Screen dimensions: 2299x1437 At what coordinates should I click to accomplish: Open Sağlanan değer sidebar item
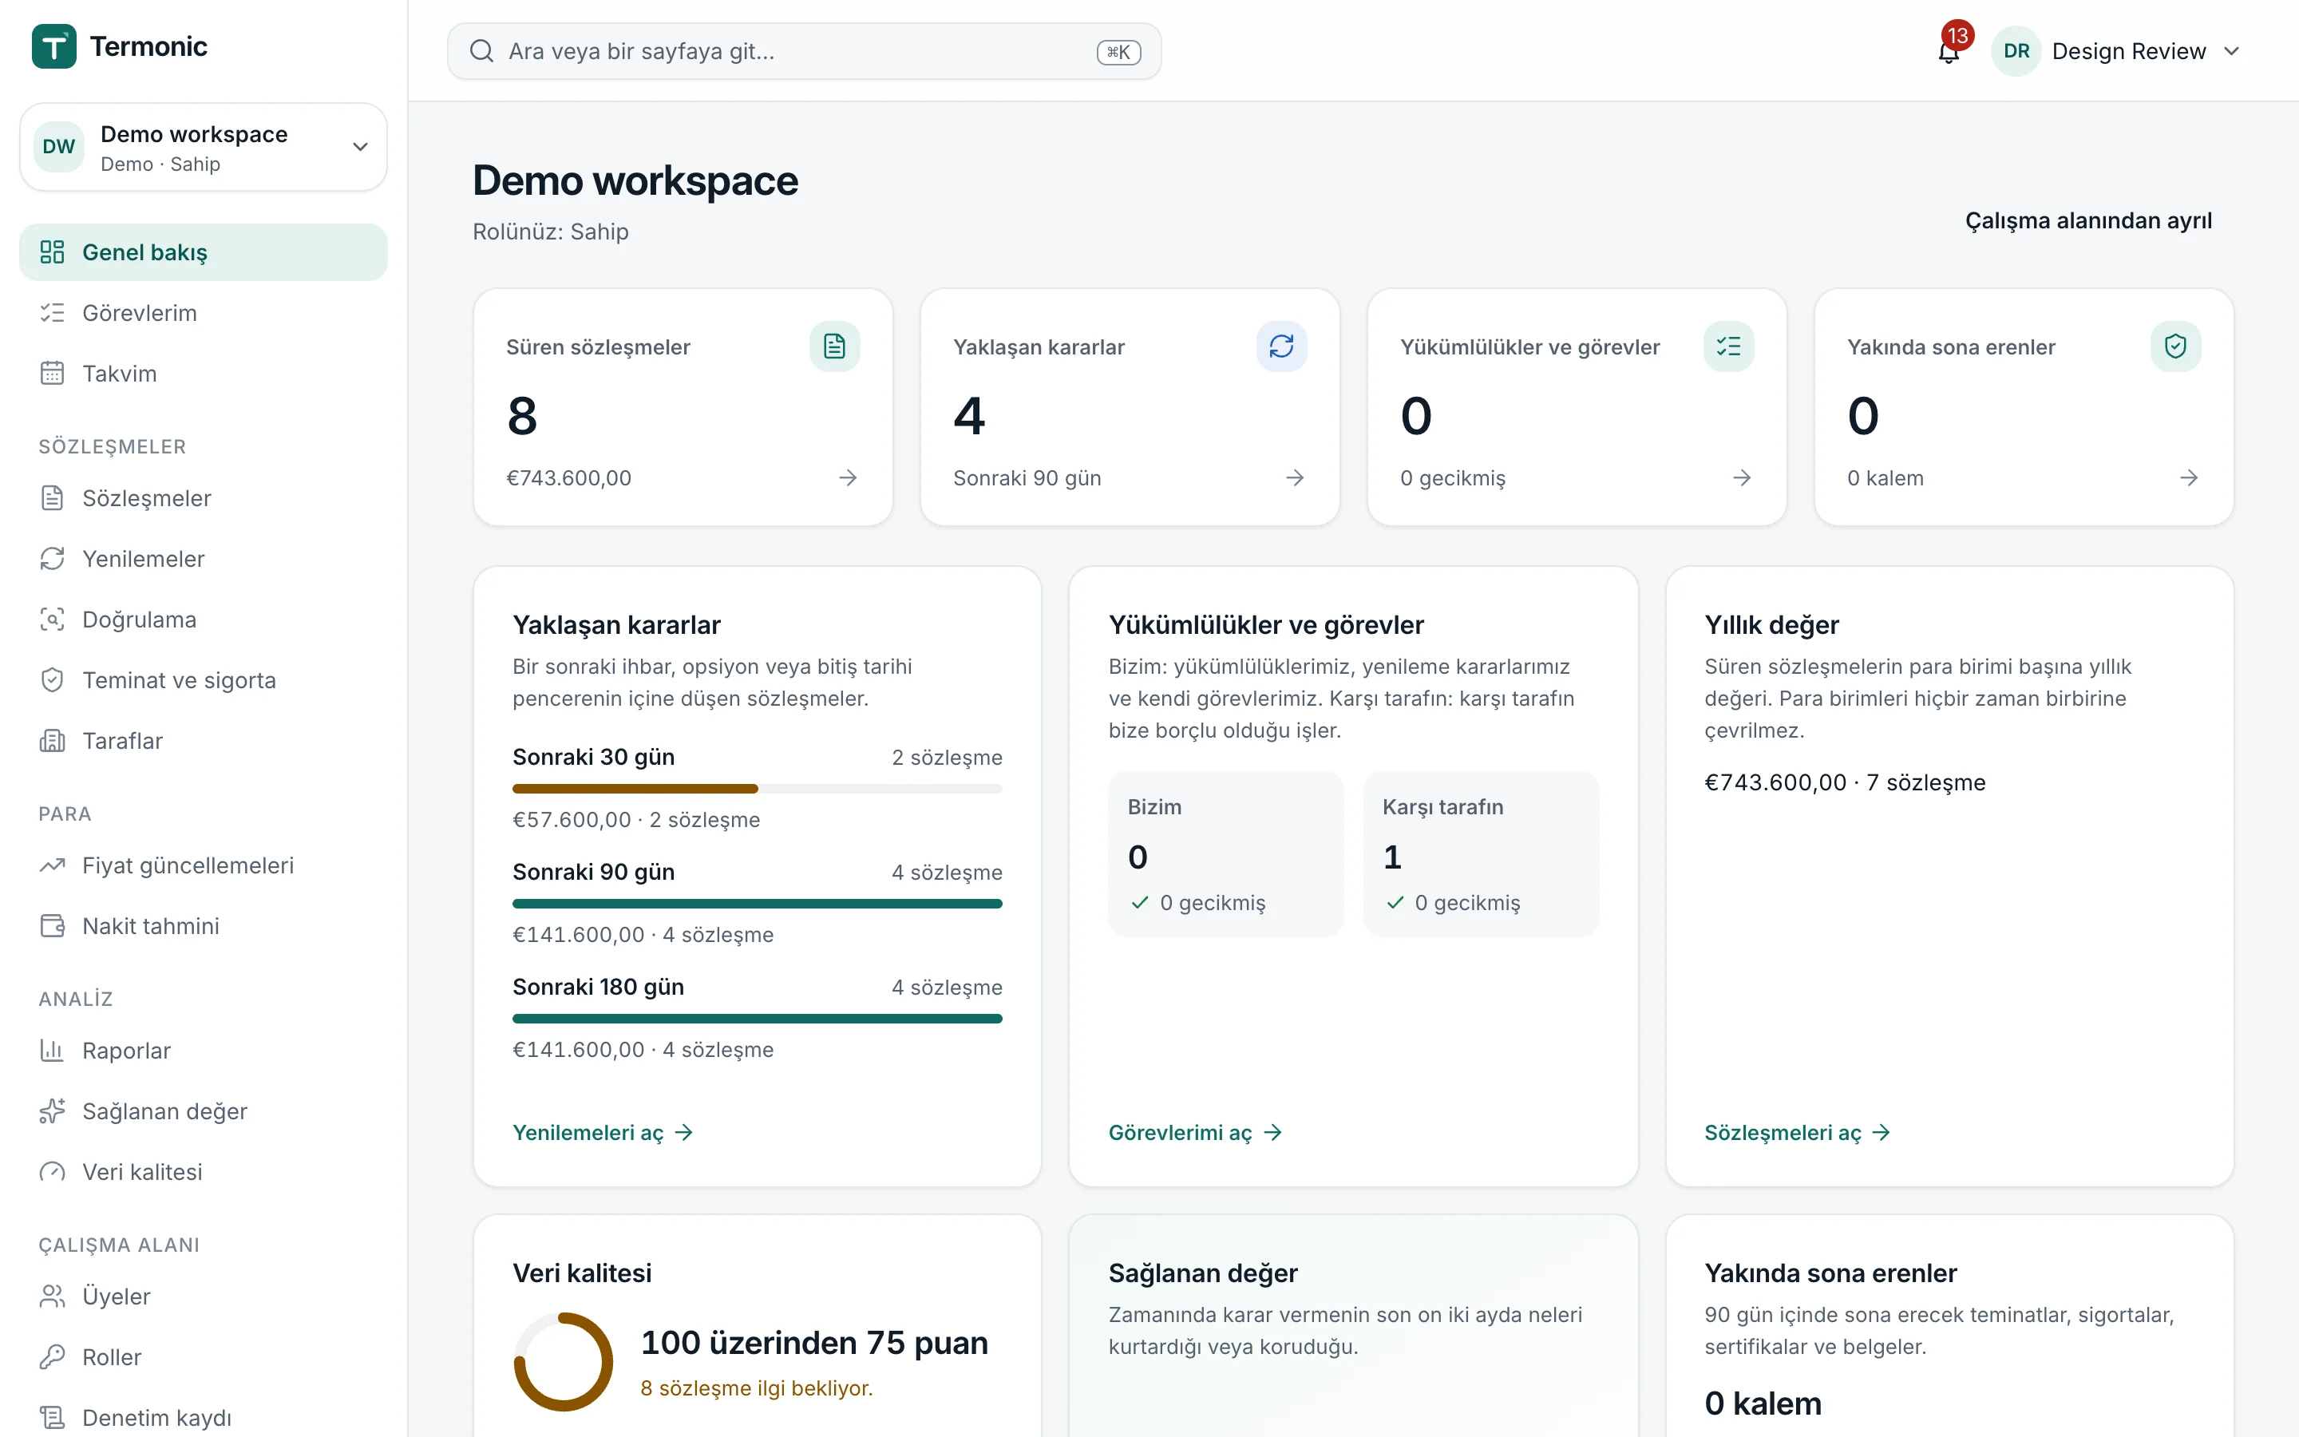204,1111
